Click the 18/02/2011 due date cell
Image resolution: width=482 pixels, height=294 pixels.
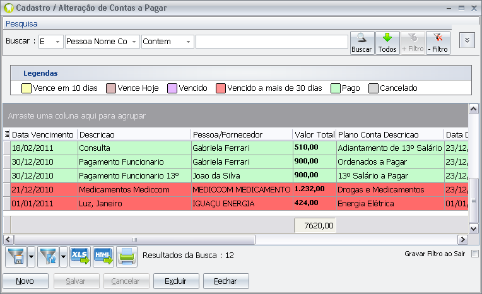tap(44, 148)
